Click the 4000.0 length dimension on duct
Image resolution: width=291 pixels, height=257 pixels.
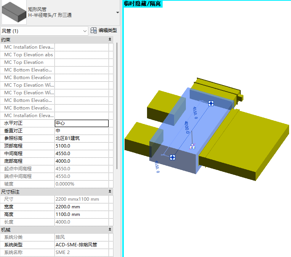click(x=187, y=127)
